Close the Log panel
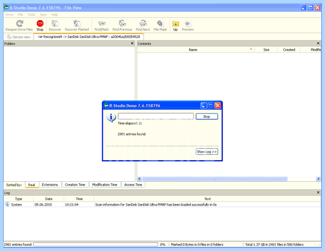Viewport: 325px width, 251px height. pos(318,193)
